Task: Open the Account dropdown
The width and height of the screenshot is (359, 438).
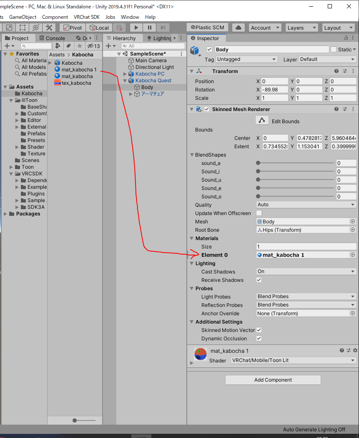Action: [x=265, y=28]
